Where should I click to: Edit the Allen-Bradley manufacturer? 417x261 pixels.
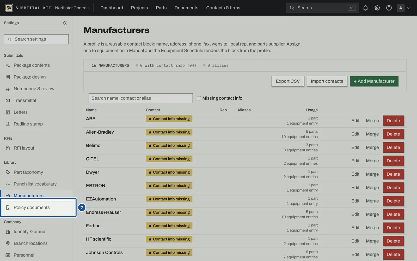click(355, 134)
